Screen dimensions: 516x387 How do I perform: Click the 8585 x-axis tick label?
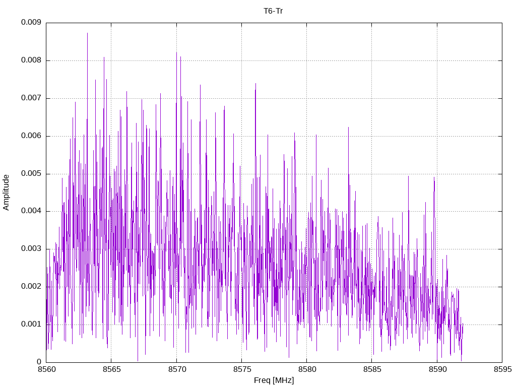coord(372,369)
